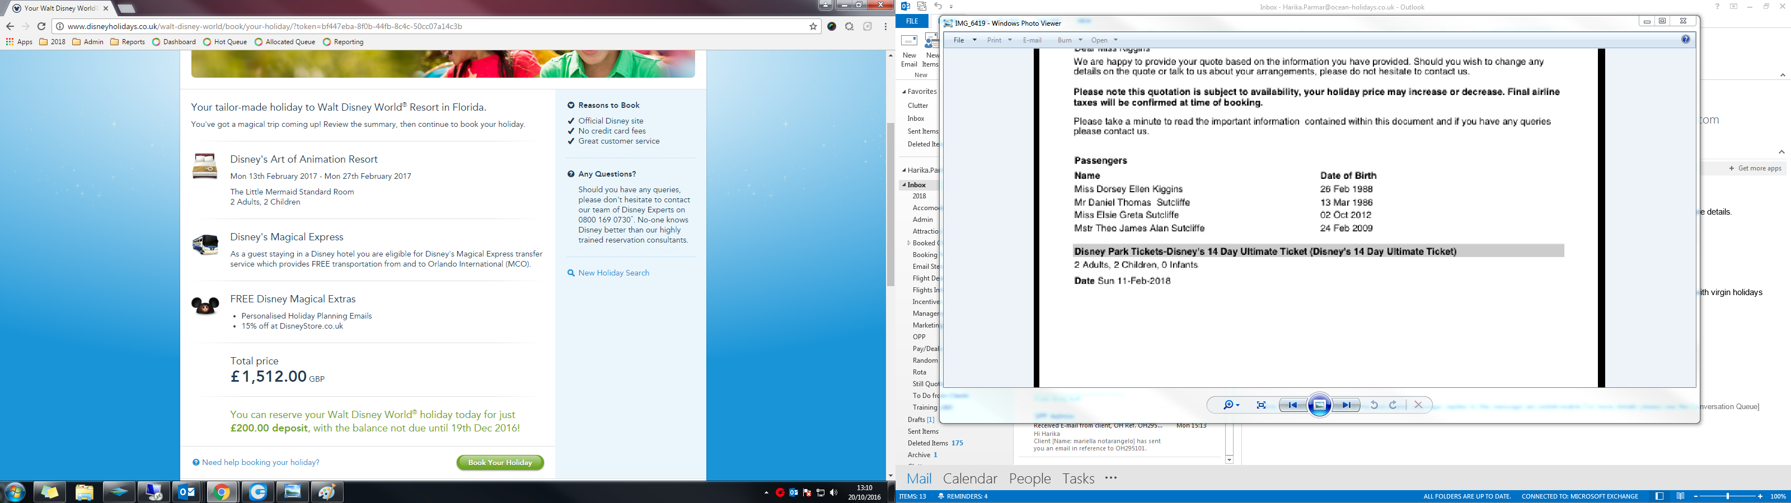The height and width of the screenshot is (503, 1791).
Task: Open the Rota folder in Outlook
Action: (x=919, y=372)
